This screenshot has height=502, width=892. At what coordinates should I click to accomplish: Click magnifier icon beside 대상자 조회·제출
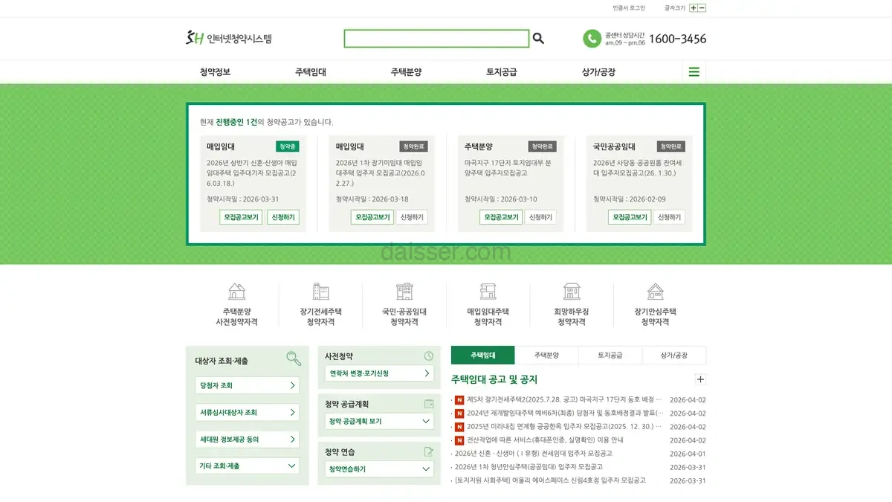tap(294, 359)
